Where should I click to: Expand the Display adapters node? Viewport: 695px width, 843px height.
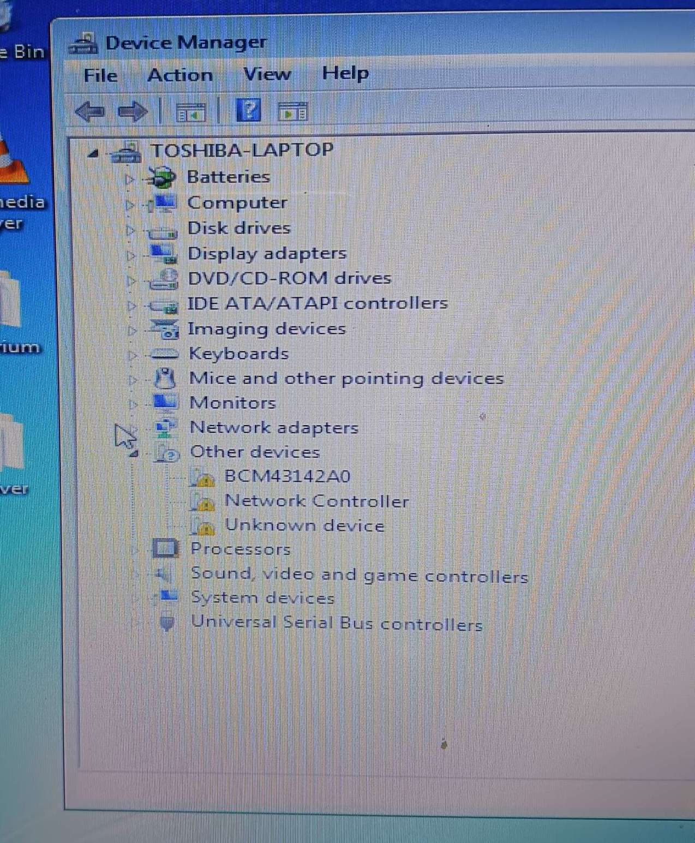(130, 255)
